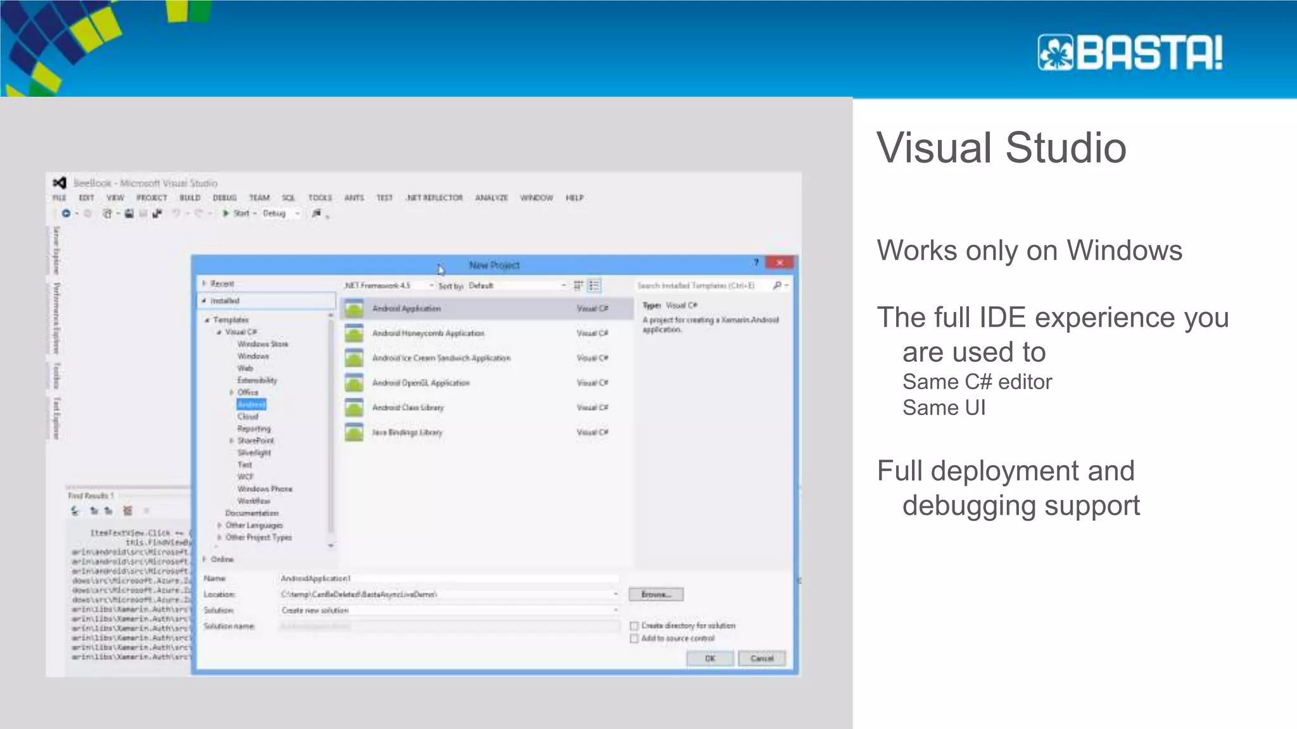Click the Browse... button
1297x729 pixels.
pos(655,594)
